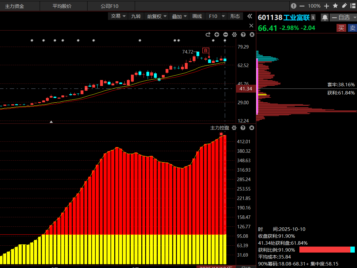Open the 前复权 dropdown

pyautogui.click(x=157, y=16)
